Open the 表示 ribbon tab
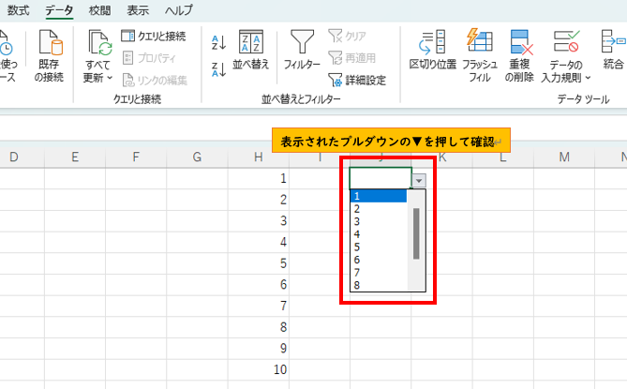The height and width of the screenshot is (389, 627). pos(138,10)
